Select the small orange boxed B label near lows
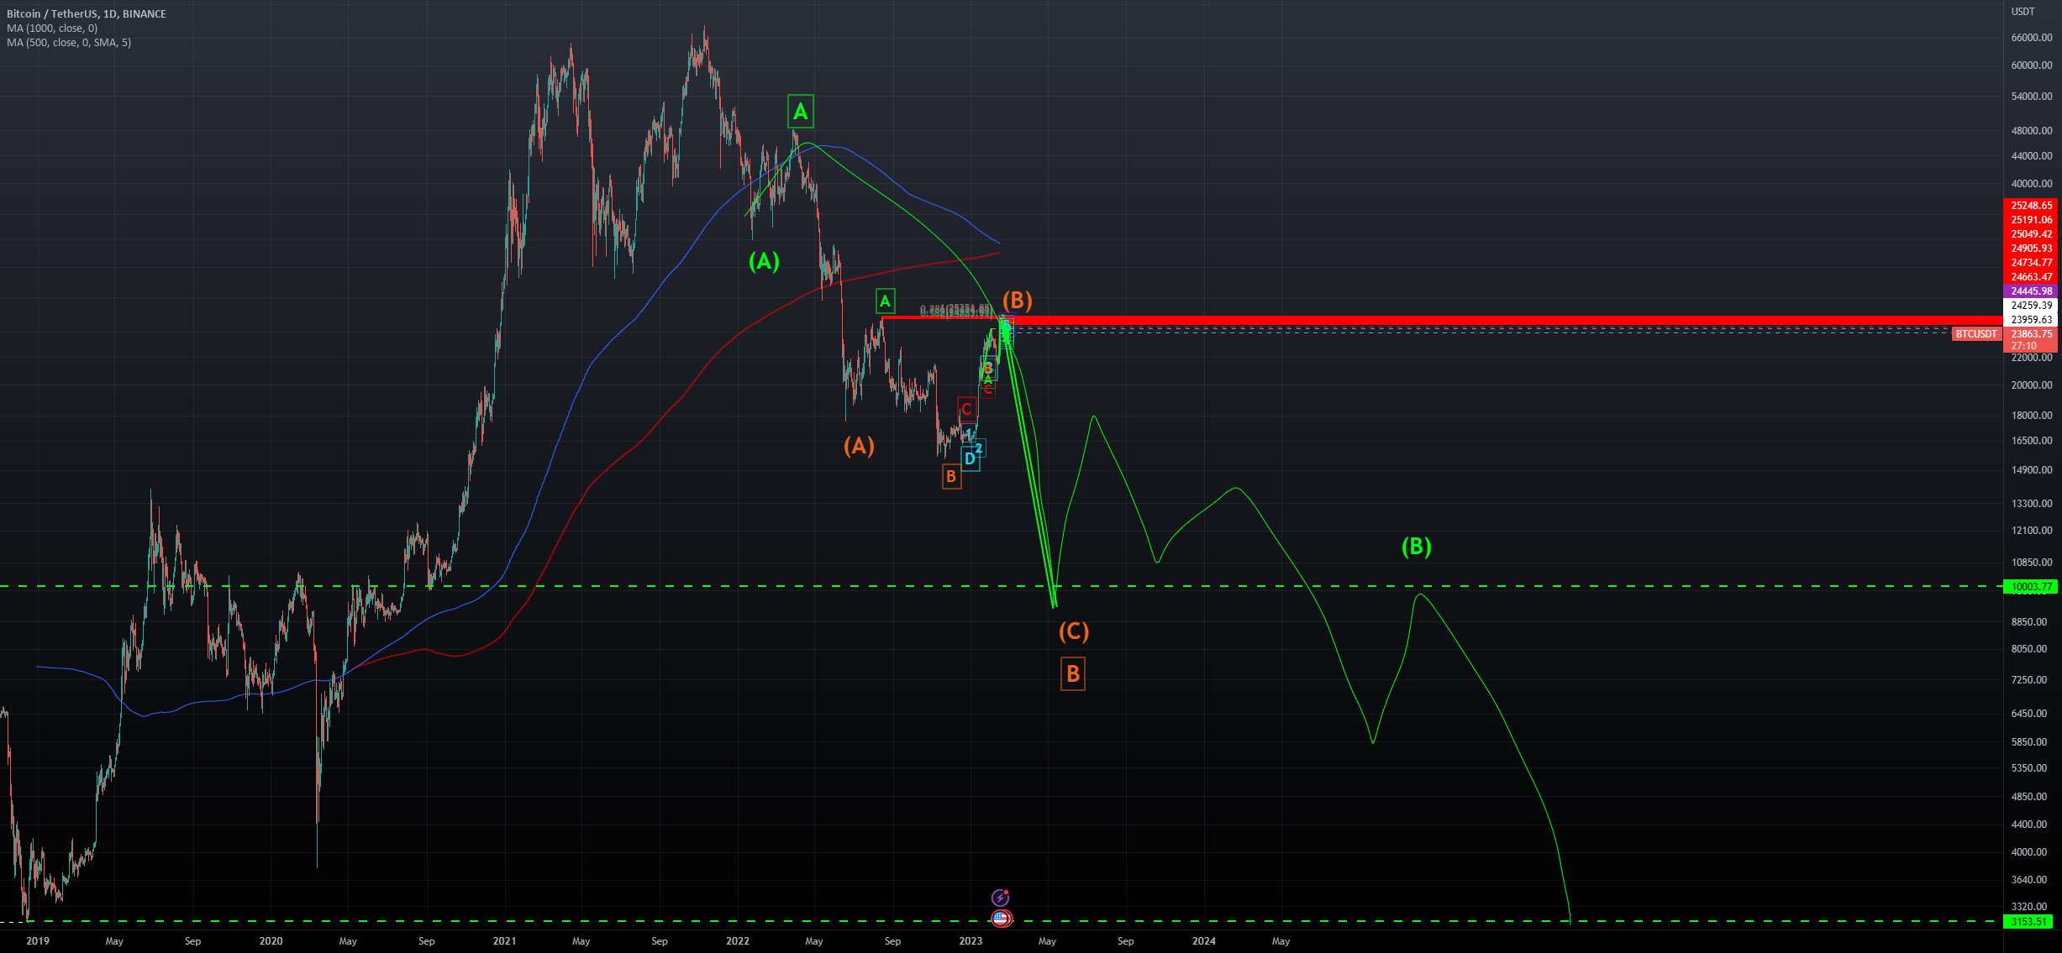 click(x=951, y=477)
